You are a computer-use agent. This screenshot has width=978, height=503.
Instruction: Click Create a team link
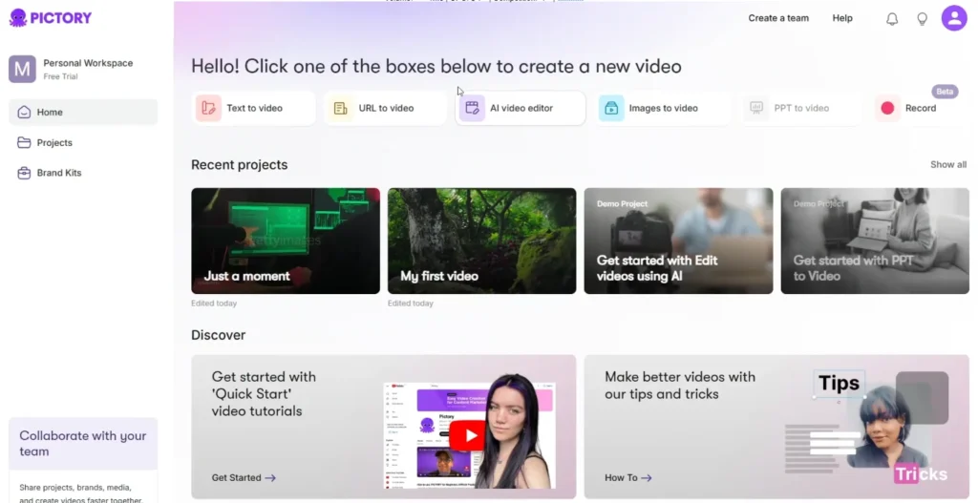[778, 18]
